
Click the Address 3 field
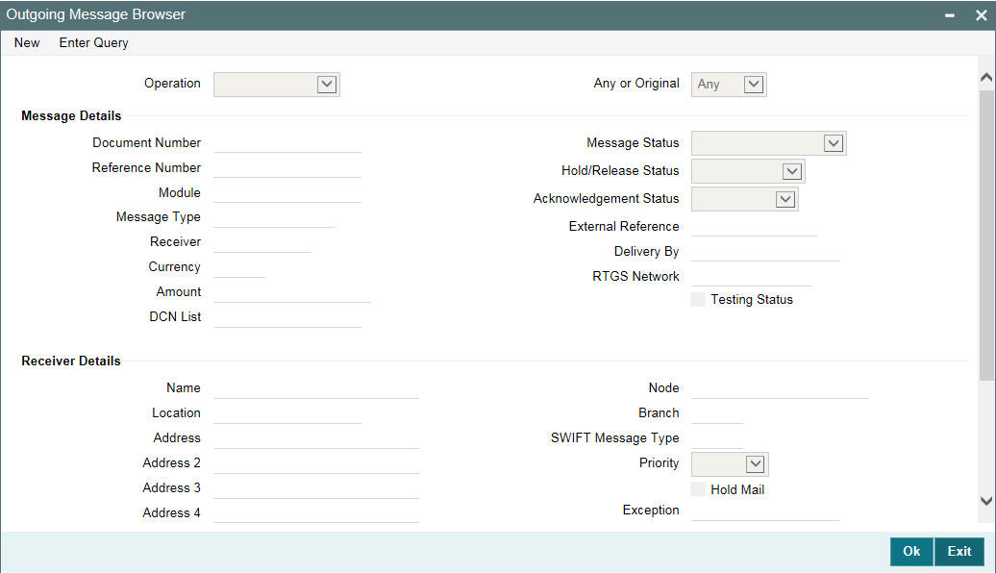pyautogui.click(x=316, y=487)
